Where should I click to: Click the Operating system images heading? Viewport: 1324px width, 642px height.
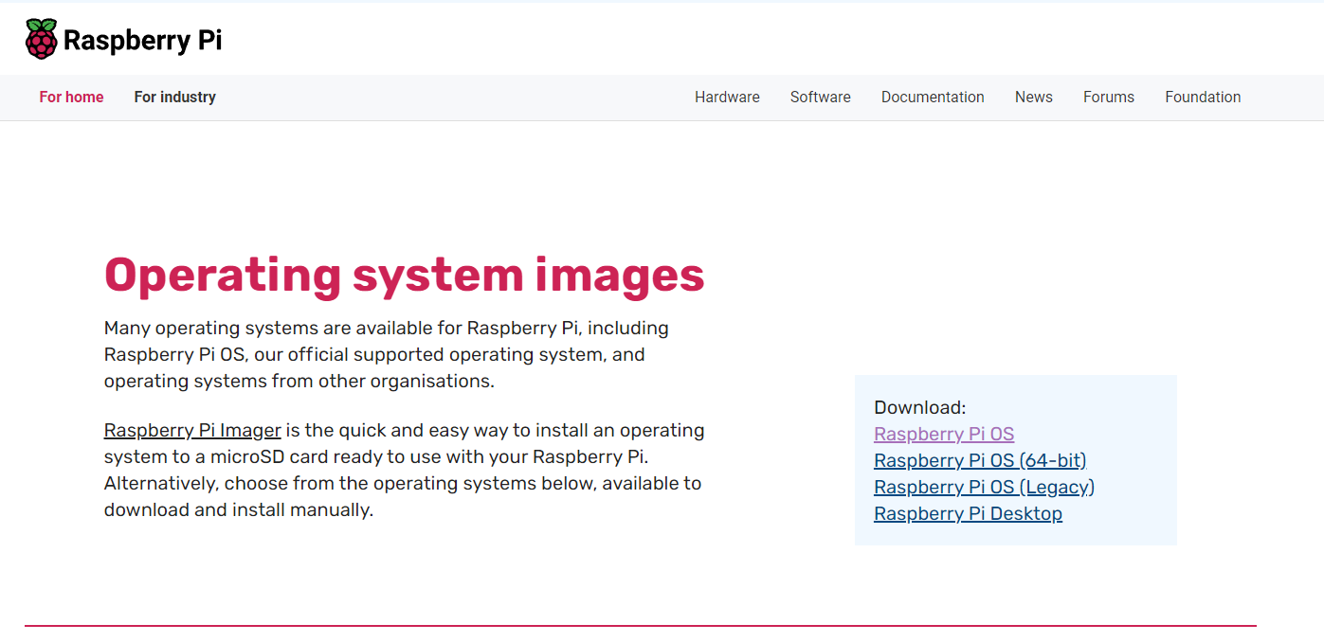point(405,276)
